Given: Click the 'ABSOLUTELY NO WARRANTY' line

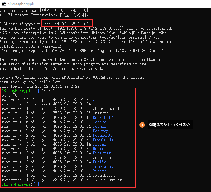Looking at the screenshot, I should point(72,77).
